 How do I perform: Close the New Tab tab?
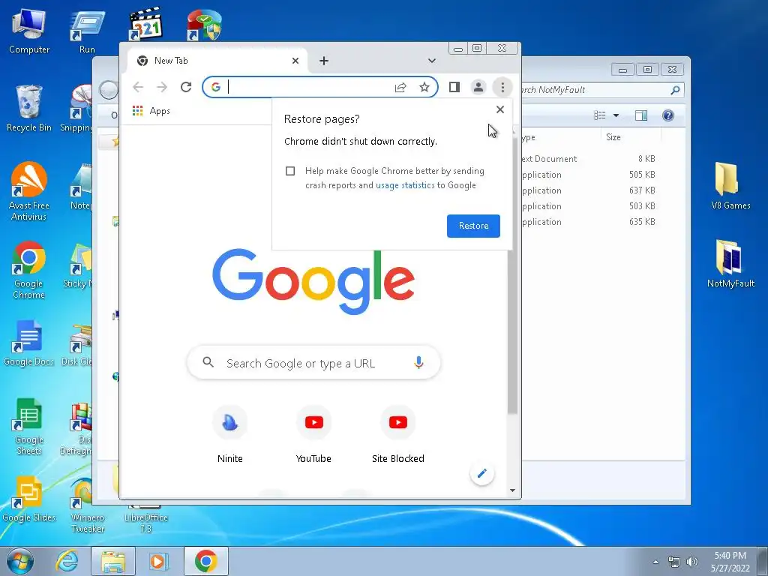click(295, 61)
